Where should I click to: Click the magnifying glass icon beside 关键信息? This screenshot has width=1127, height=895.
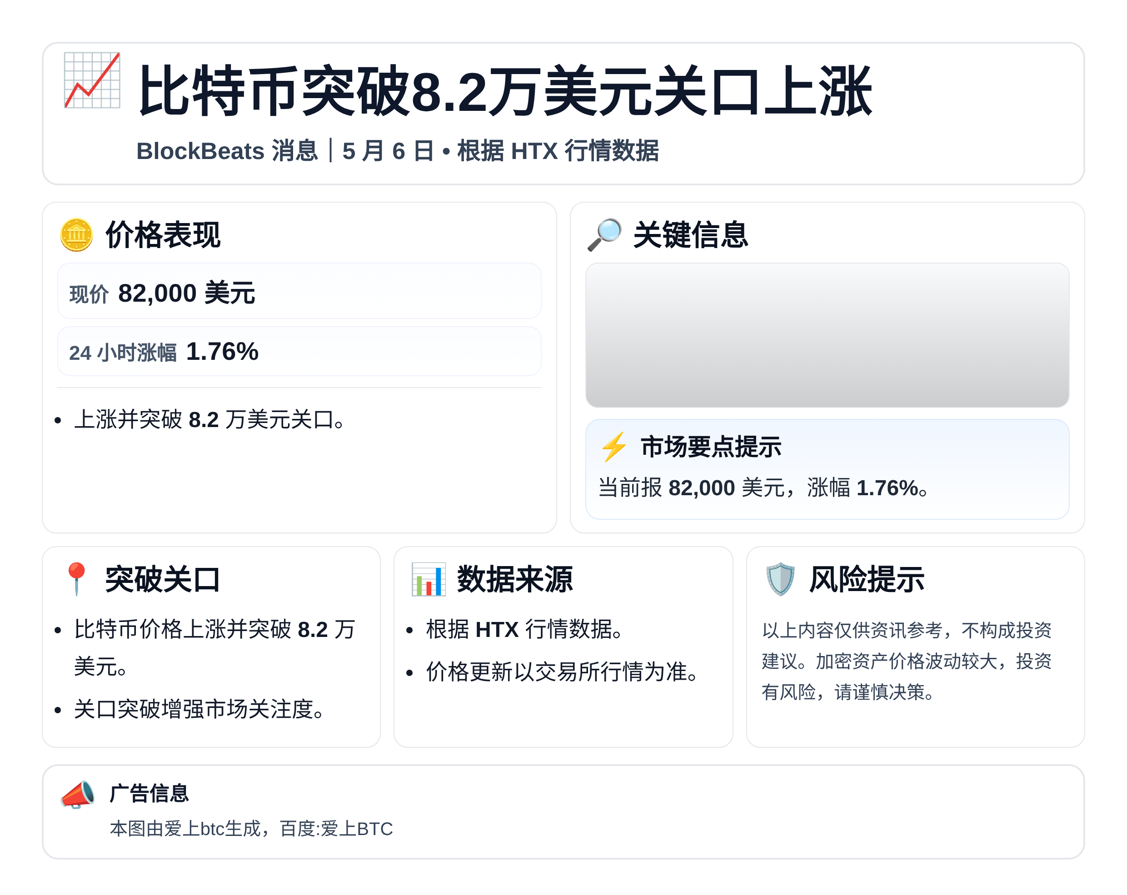604,234
